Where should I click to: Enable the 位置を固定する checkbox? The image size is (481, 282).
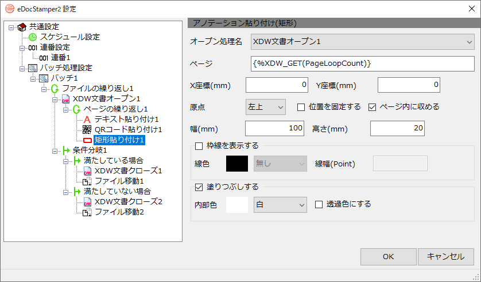pos(301,108)
